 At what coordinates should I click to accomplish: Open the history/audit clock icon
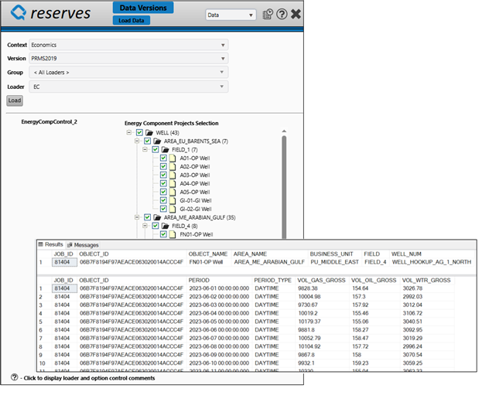pos(268,14)
